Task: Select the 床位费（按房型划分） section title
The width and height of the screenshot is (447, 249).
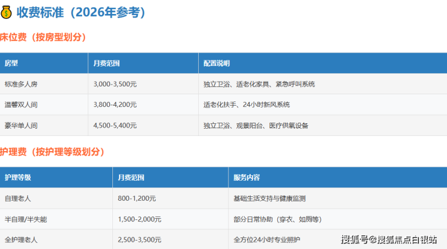Action: coord(43,37)
